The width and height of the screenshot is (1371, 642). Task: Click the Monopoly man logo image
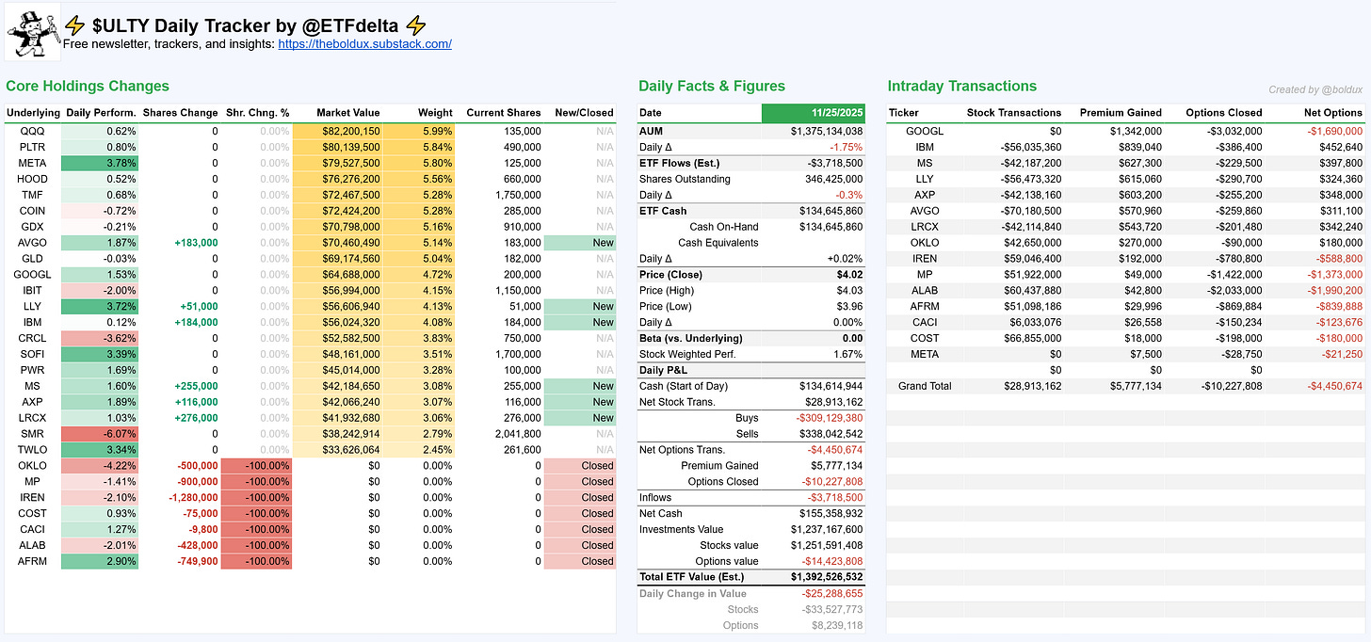point(33,32)
